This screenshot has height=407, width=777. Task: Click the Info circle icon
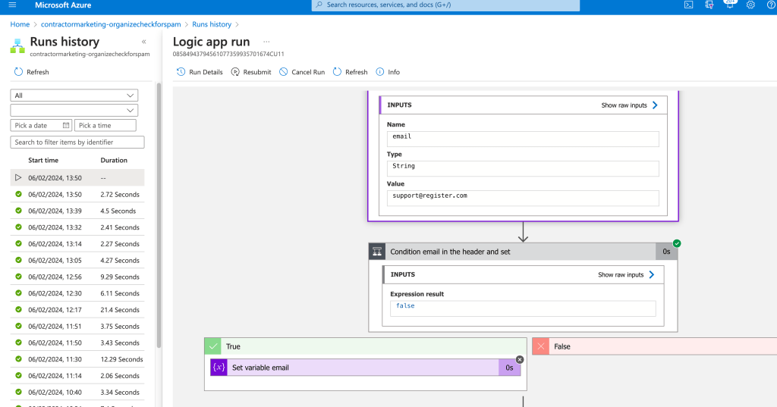[x=380, y=72]
